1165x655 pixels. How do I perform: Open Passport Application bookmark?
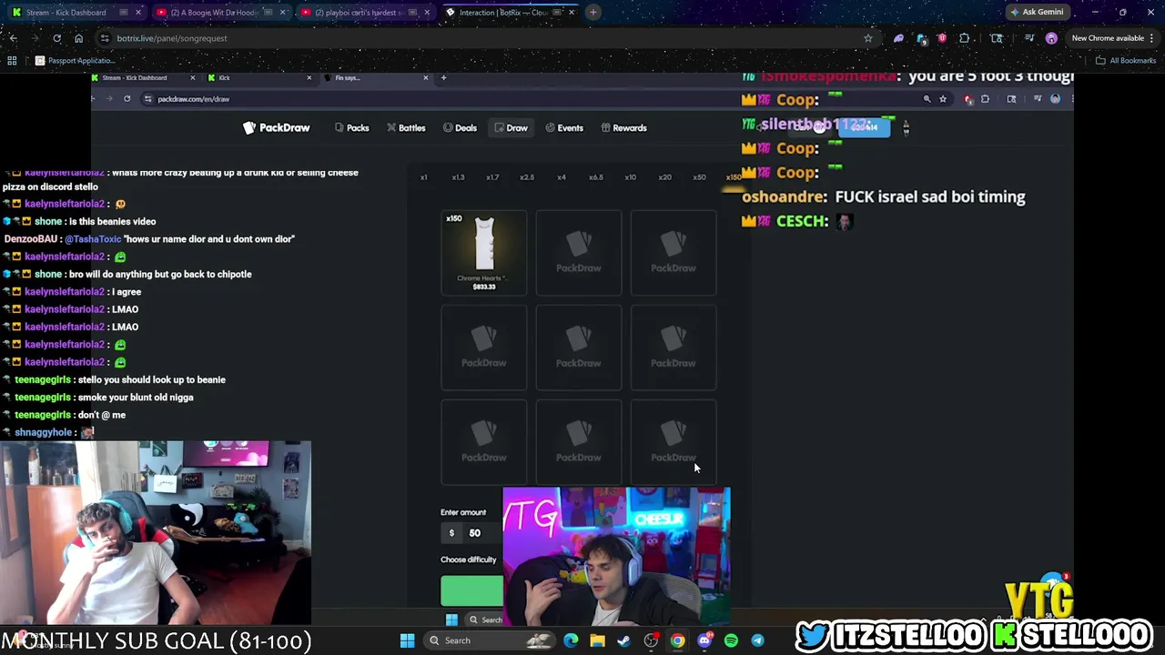pos(75,61)
